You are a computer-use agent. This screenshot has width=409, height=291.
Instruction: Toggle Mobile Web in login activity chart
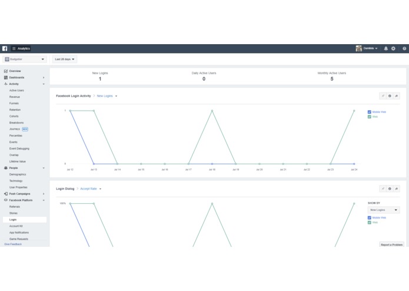tap(370, 112)
